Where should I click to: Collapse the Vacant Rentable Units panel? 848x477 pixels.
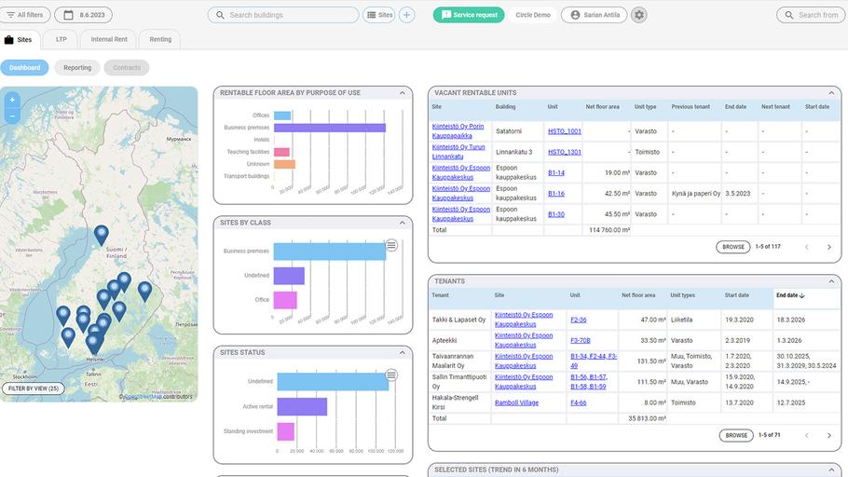coord(831,93)
